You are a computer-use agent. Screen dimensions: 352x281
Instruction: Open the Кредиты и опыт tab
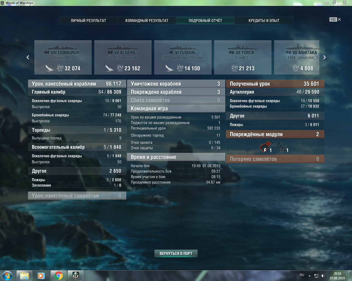coord(264,21)
